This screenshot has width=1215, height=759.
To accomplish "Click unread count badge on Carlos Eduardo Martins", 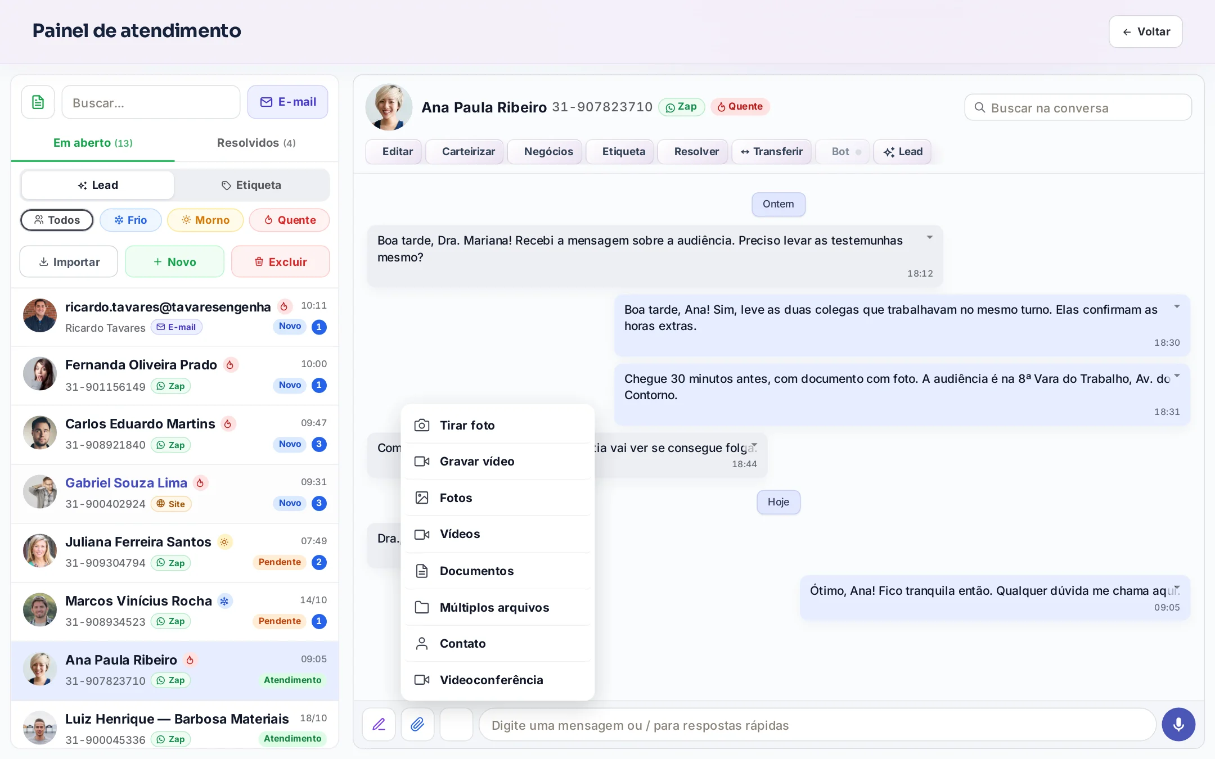I will pyautogui.click(x=319, y=444).
